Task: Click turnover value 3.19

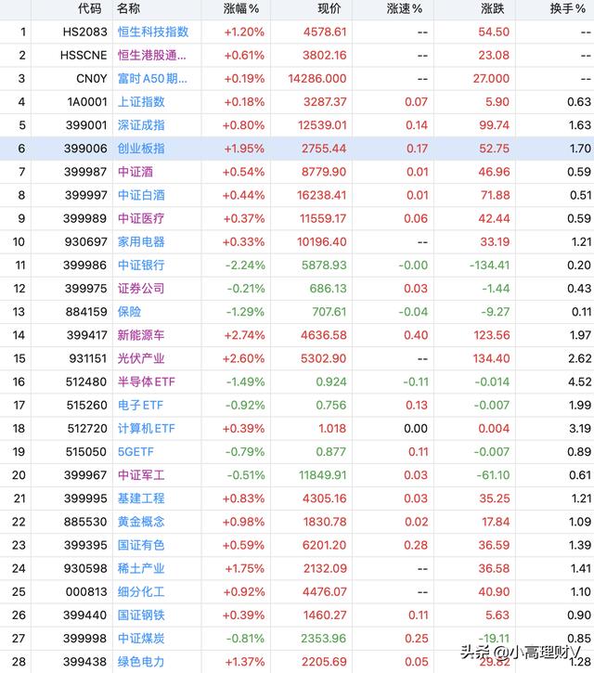Action: pyautogui.click(x=579, y=428)
